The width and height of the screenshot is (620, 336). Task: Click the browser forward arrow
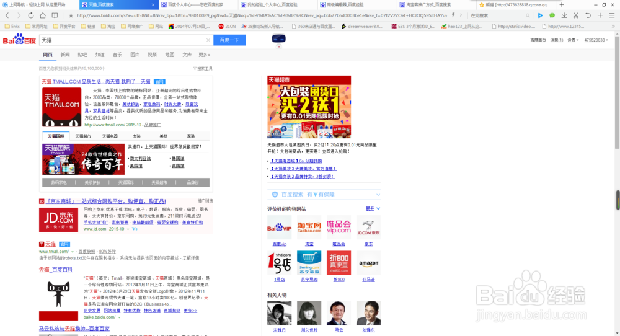click(x=19, y=15)
